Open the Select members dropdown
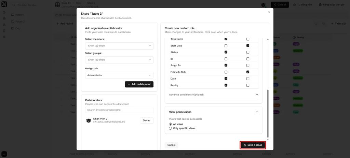This screenshot has height=158, width=350. point(119,46)
